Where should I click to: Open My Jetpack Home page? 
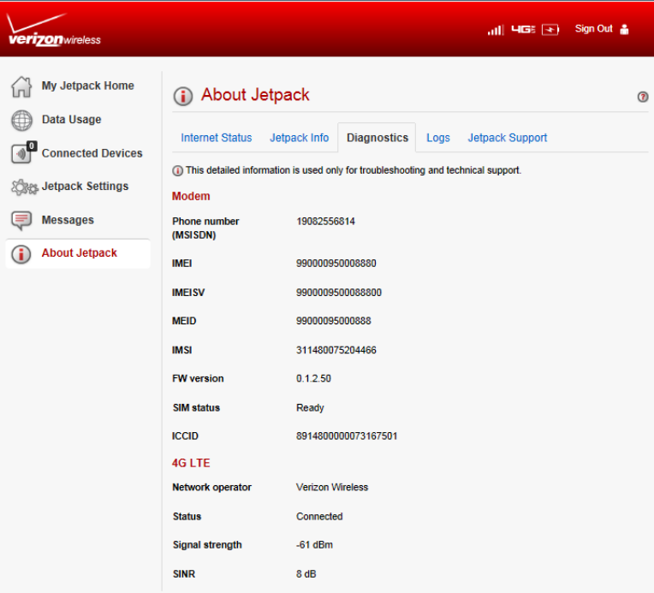click(88, 86)
